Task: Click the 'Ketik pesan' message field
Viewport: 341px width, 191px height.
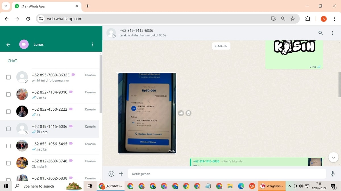Action: [227, 174]
